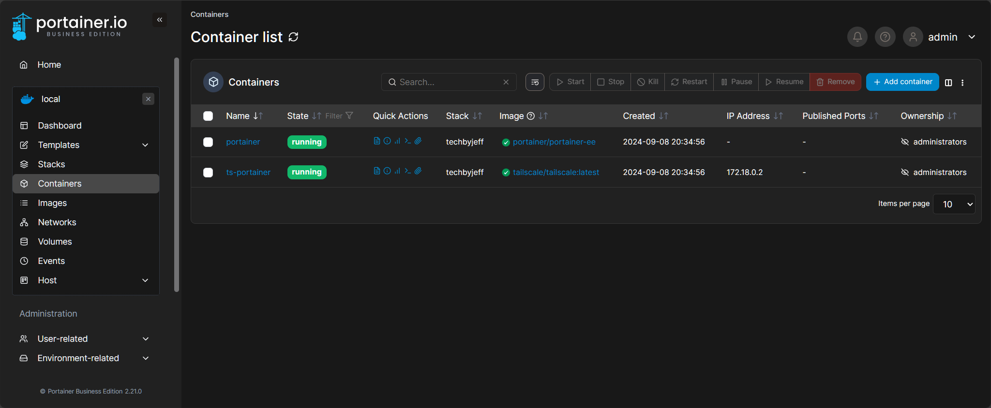Open logs for the portainer container
Screen dimensions: 991x408
[x=376, y=141]
